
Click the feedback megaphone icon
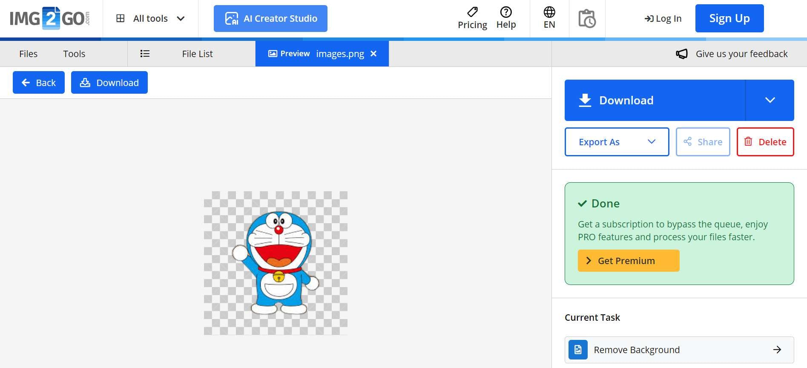(682, 54)
